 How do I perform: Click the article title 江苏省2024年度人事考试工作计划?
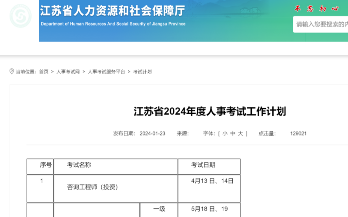tap(210, 112)
